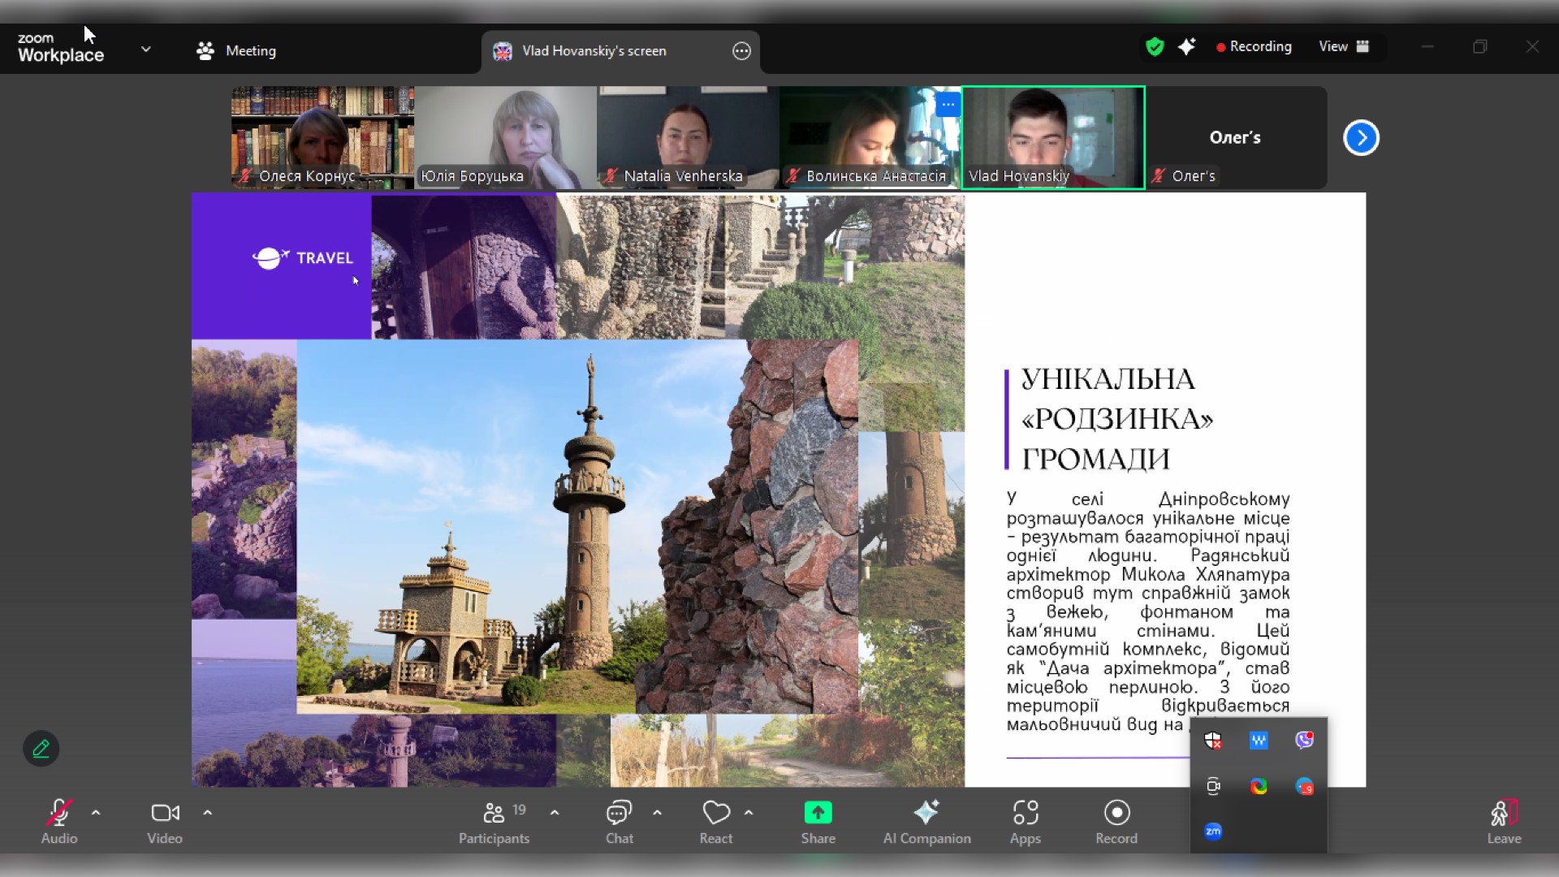Open the Zoom Workplace dropdown chevron
Image resolution: width=1559 pixels, height=877 pixels.
[146, 50]
